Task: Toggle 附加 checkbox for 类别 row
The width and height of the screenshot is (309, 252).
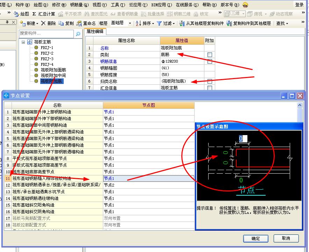Action: tap(210, 55)
